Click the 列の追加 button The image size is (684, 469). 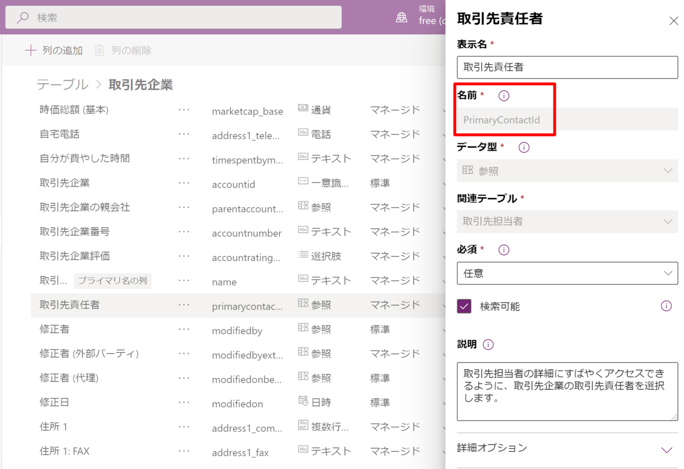[x=54, y=50]
